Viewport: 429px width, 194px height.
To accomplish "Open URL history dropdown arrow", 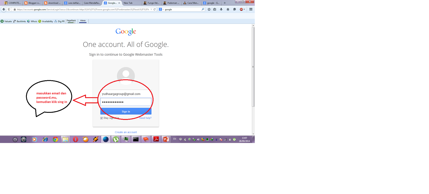I will coord(151,9).
